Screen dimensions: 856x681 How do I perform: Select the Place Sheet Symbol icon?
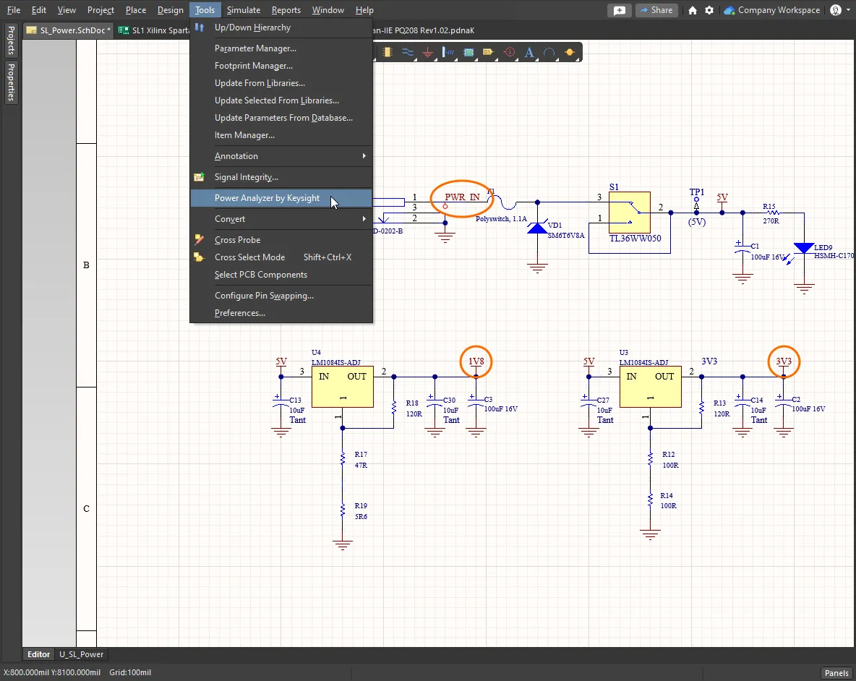(x=468, y=53)
